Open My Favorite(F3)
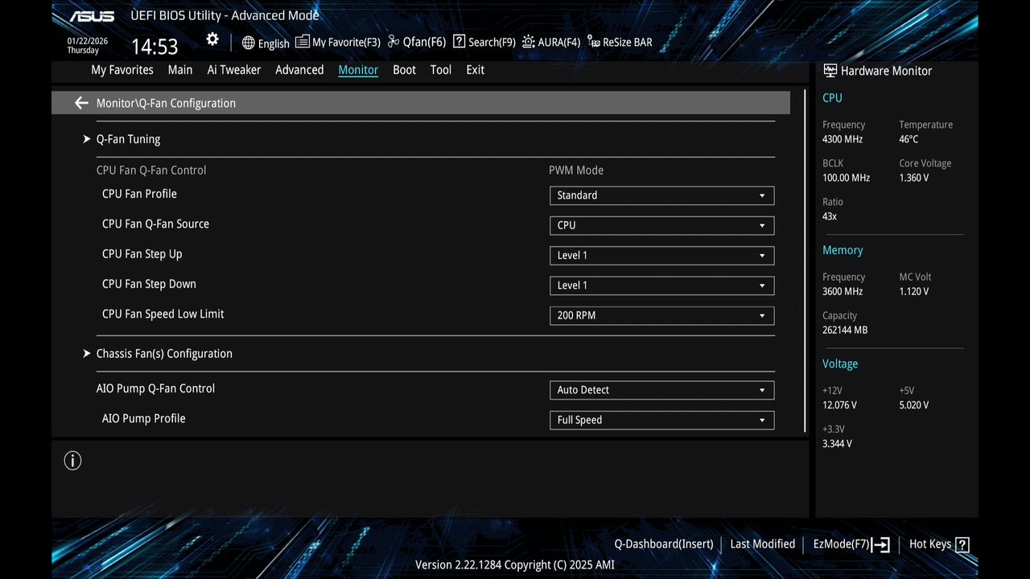The image size is (1030, 579). [x=337, y=41]
